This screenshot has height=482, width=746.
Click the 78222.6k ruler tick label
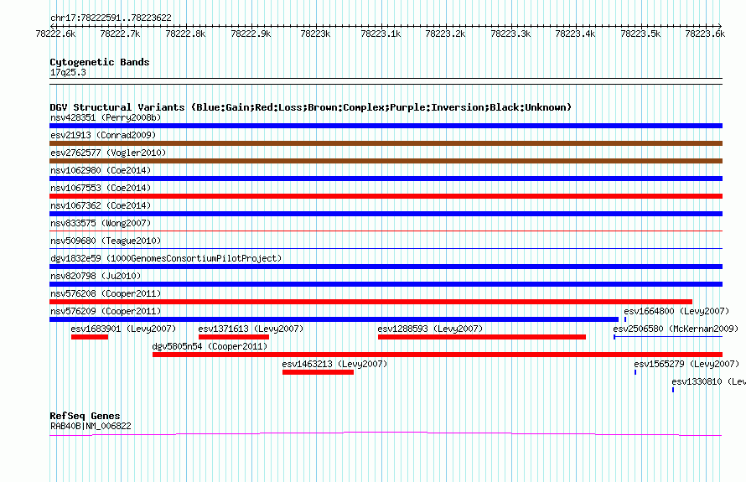click(55, 34)
